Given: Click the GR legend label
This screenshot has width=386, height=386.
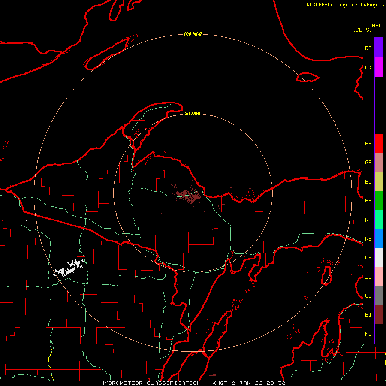Looking at the screenshot, I should coord(368,163).
